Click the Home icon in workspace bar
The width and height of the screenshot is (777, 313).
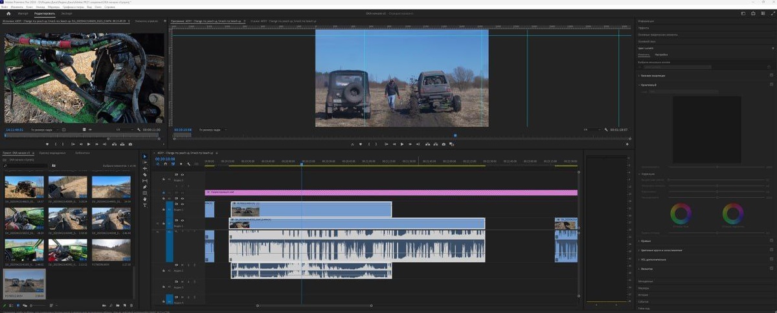pos(8,13)
